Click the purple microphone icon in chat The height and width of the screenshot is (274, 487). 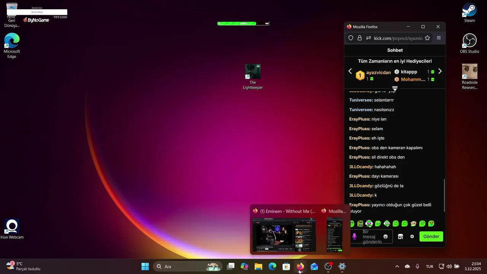click(x=354, y=236)
